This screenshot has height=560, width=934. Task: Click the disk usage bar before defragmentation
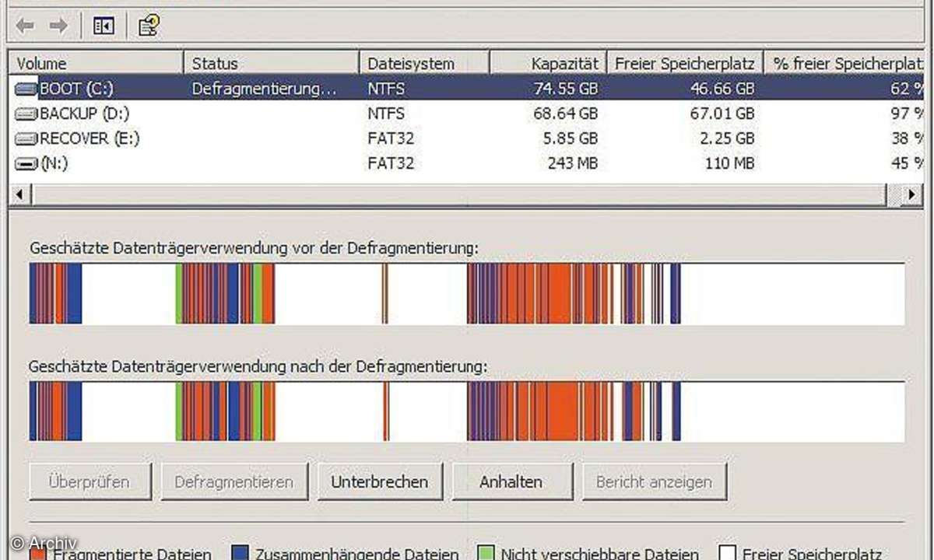tap(467, 293)
